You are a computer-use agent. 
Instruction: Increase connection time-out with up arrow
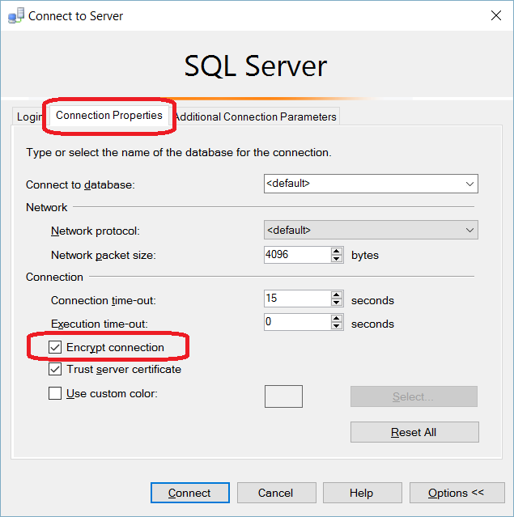(337, 295)
